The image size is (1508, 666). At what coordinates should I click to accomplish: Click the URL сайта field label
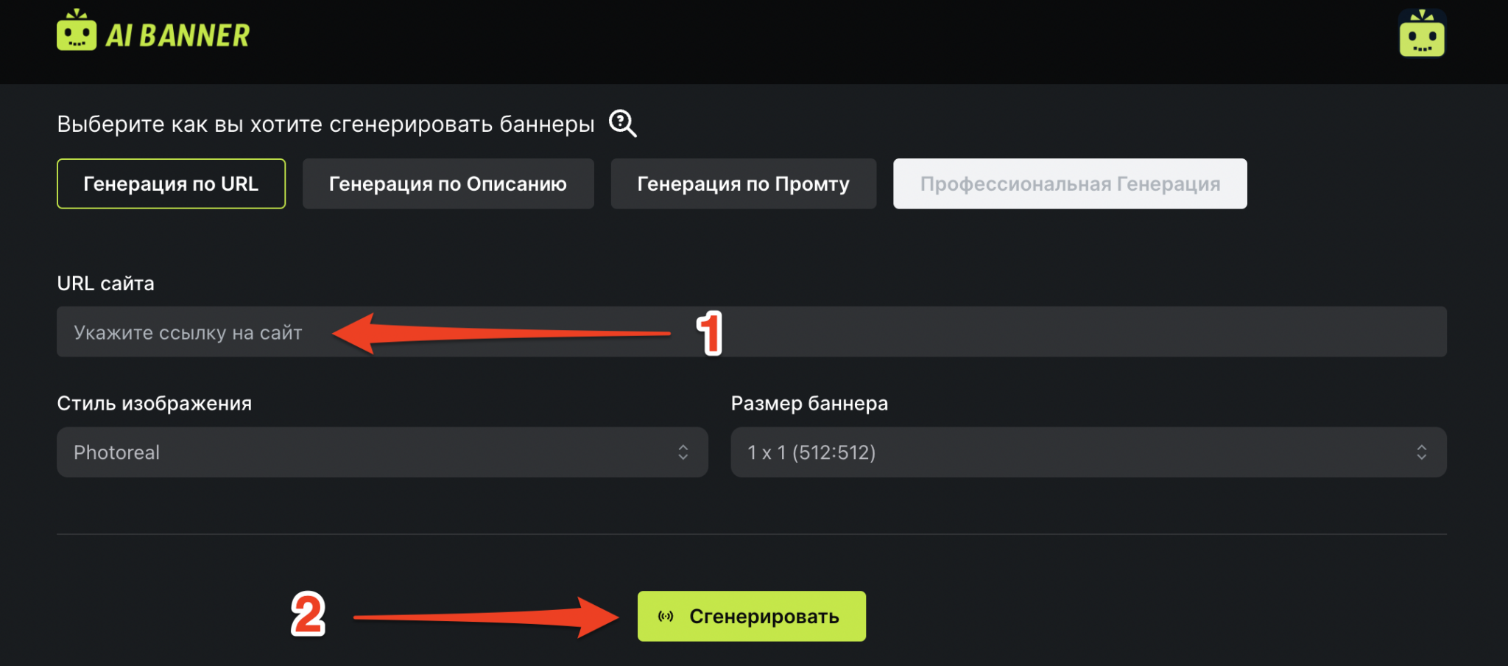point(106,284)
